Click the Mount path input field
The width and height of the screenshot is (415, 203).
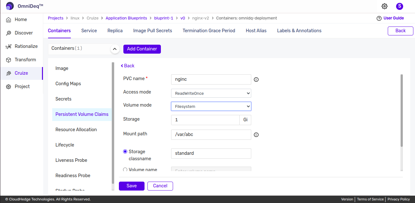click(211, 135)
